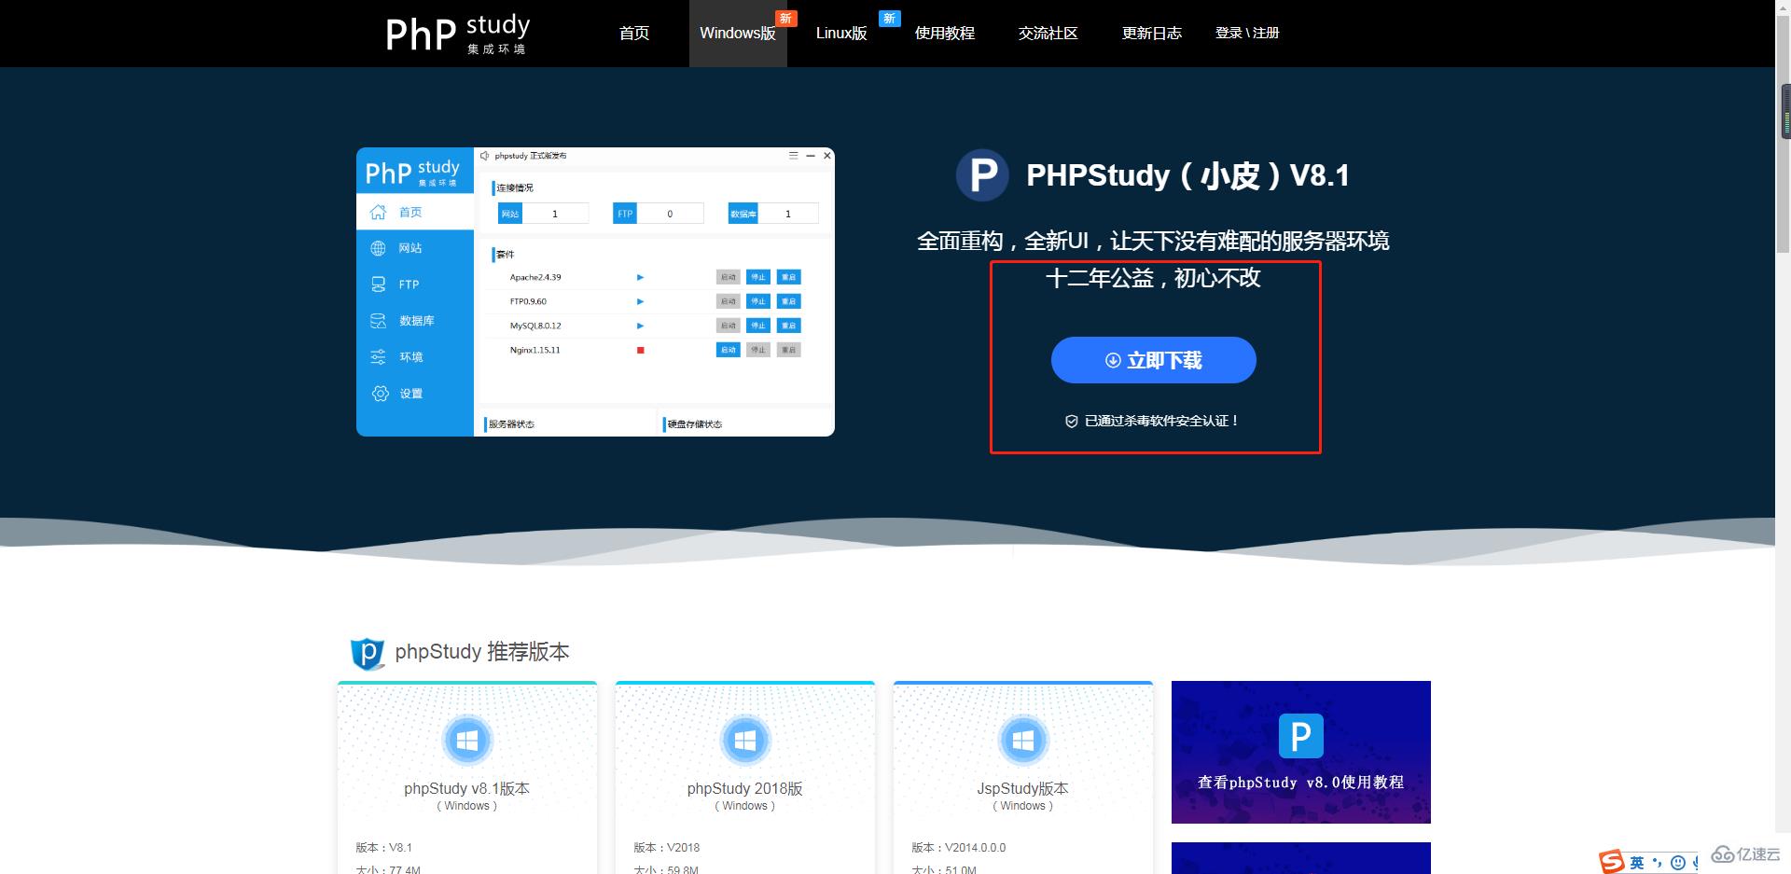The height and width of the screenshot is (874, 1791).
Task: Click the 登录\注册 link
Action: tap(1247, 33)
